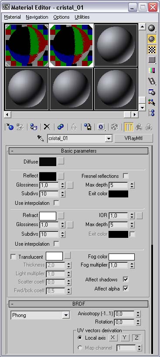Click the Sample Type sphere icon
This screenshot has width=160, height=357.
pyautogui.click(x=152, y=28)
